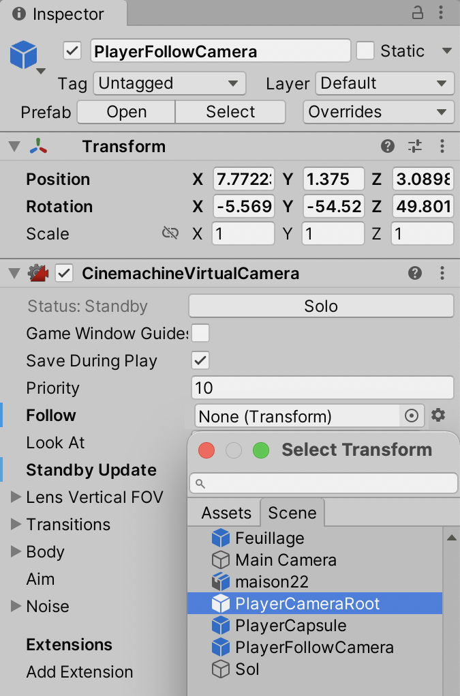Select PlayerCapsule in the Scene list
This screenshot has height=696, width=460.
tap(290, 626)
